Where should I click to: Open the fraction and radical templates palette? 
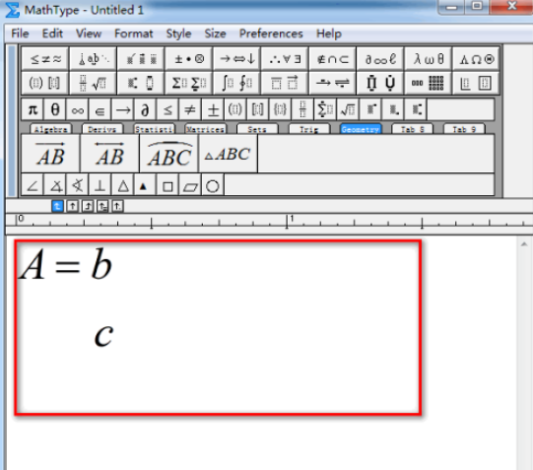click(x=94, y=83)
